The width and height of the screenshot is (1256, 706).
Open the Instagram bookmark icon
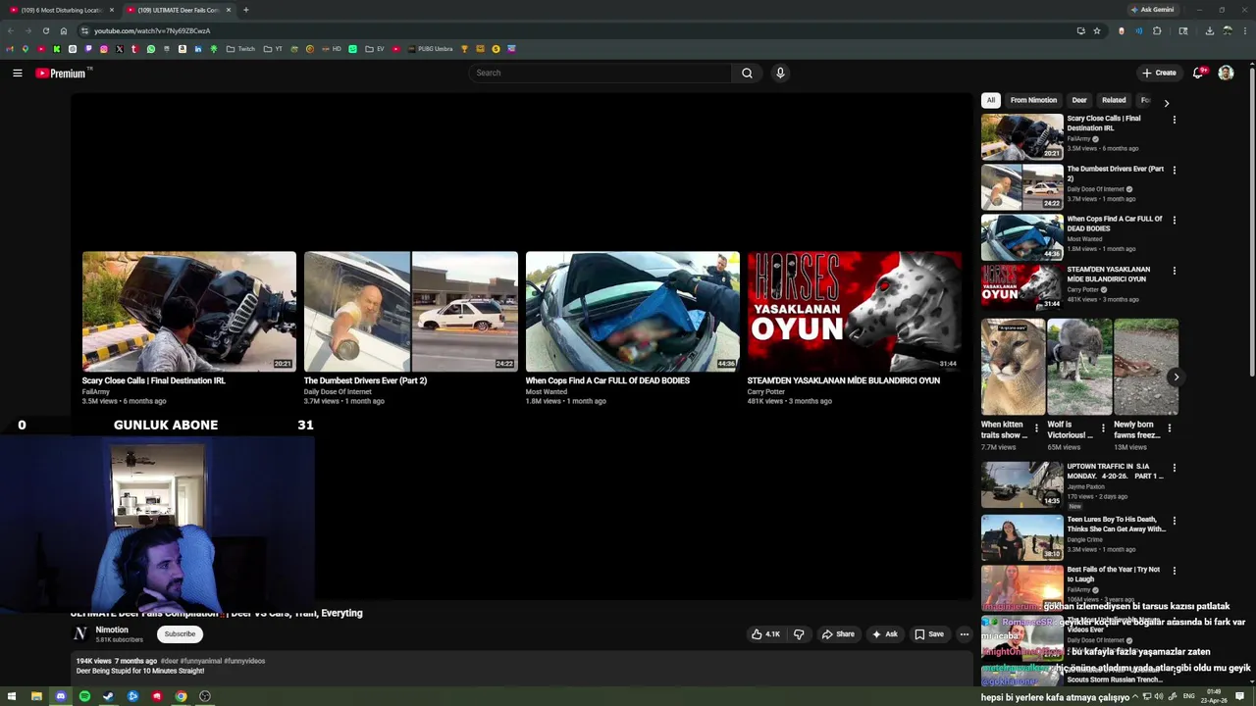click(x=104, y=49)
